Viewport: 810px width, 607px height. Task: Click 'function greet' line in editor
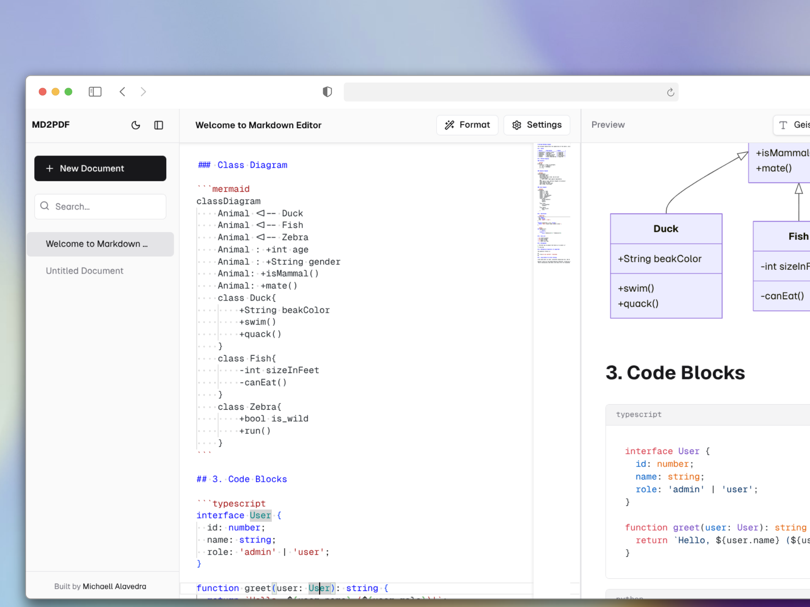point(292,588)
